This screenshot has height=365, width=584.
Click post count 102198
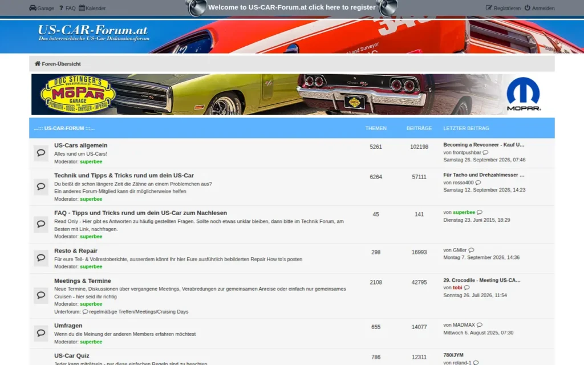click(419, 147)
